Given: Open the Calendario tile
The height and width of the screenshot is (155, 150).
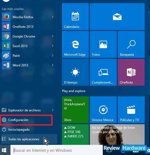Looking at the screenshot, I should 75,17.
